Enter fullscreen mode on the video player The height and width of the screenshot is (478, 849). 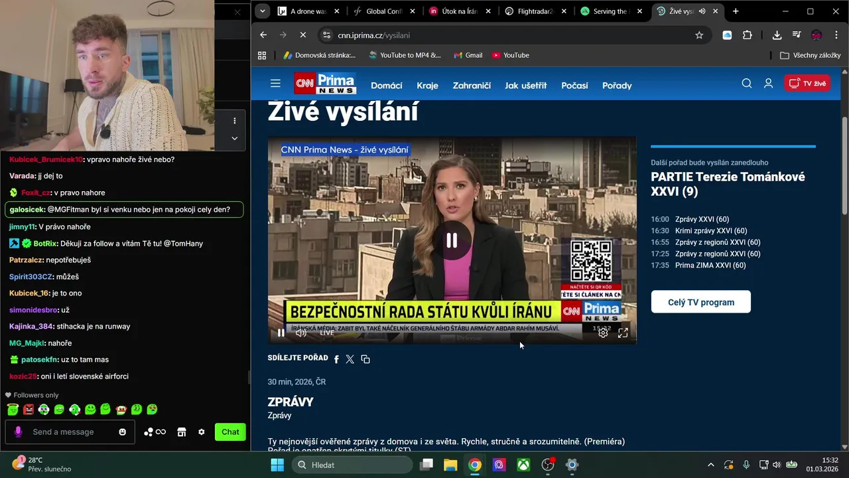(x=623, y=333)
